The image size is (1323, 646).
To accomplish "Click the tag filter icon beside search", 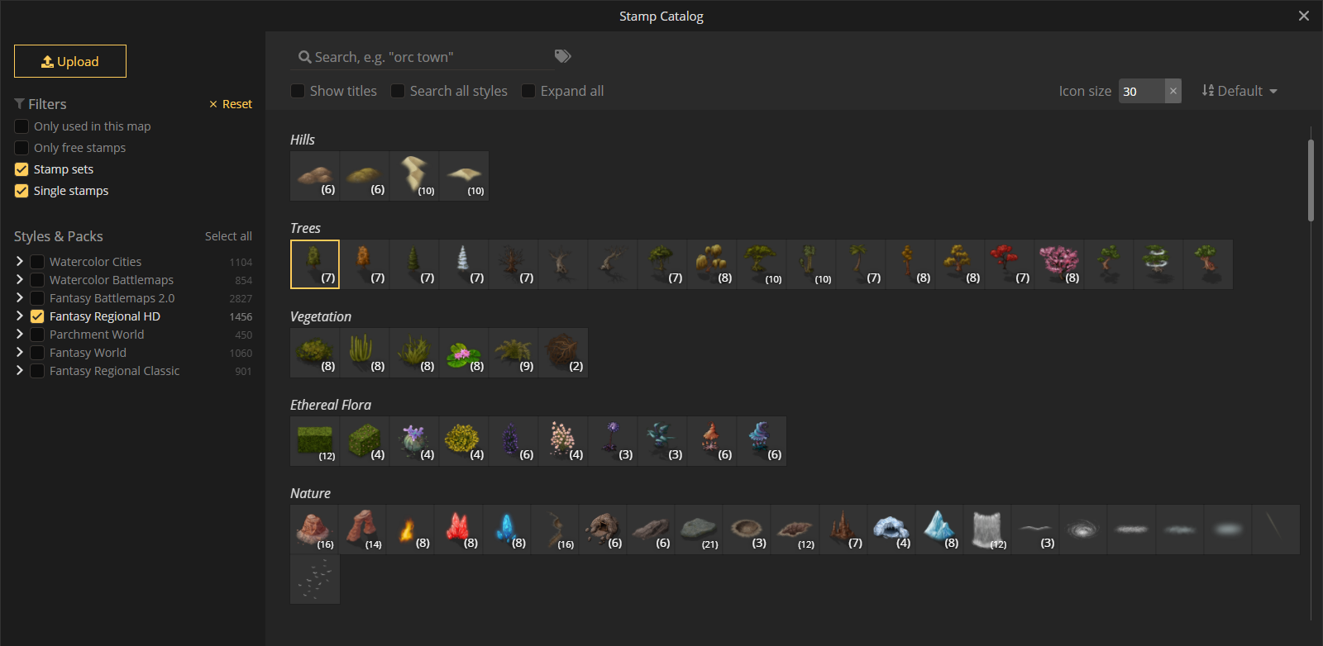I will click(x=562, y=56).
